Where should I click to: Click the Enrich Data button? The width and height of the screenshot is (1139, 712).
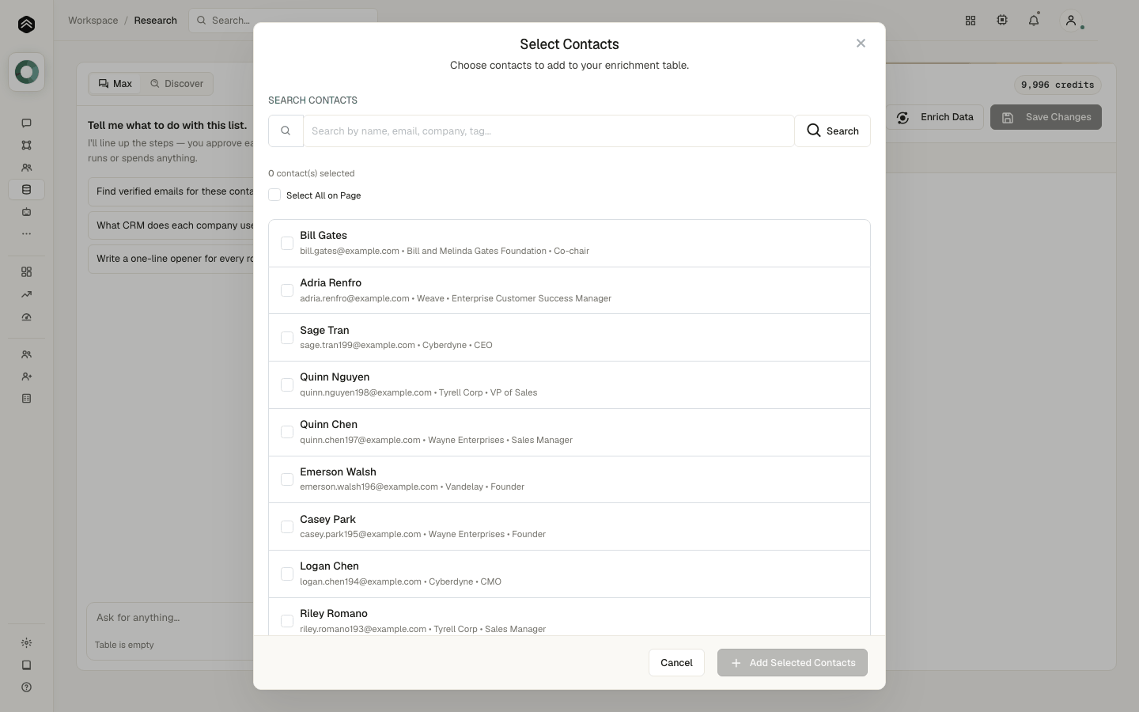click(935, 117)
